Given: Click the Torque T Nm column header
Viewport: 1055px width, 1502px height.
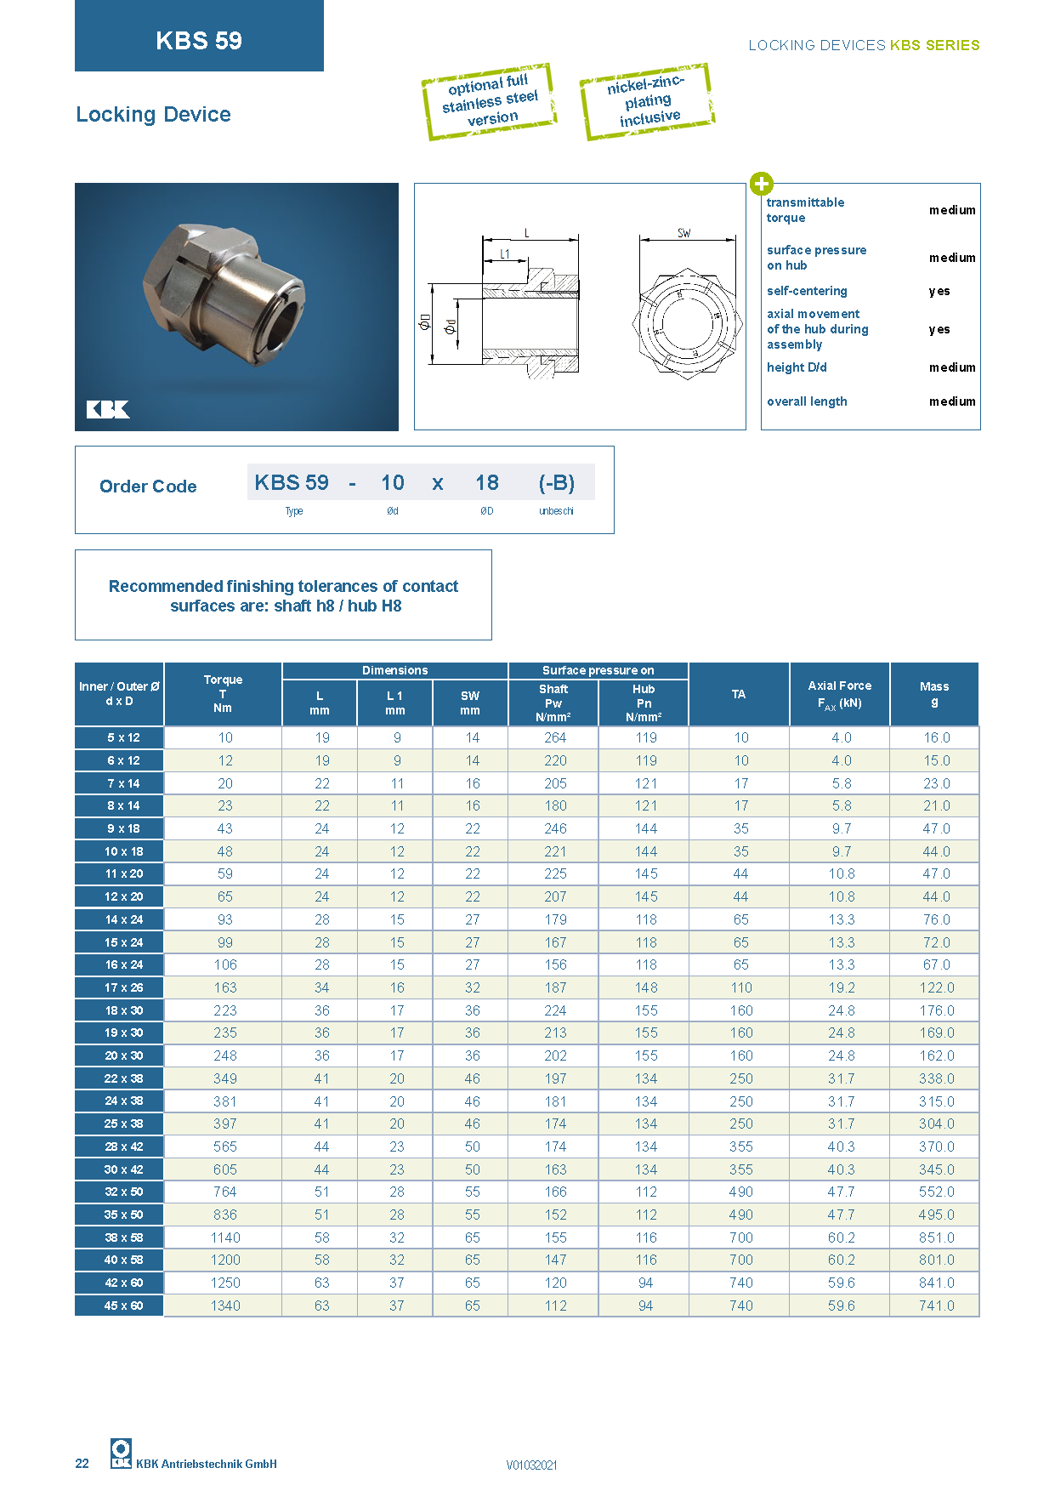Looking at the screenshot, I should [x=223, y=693].
